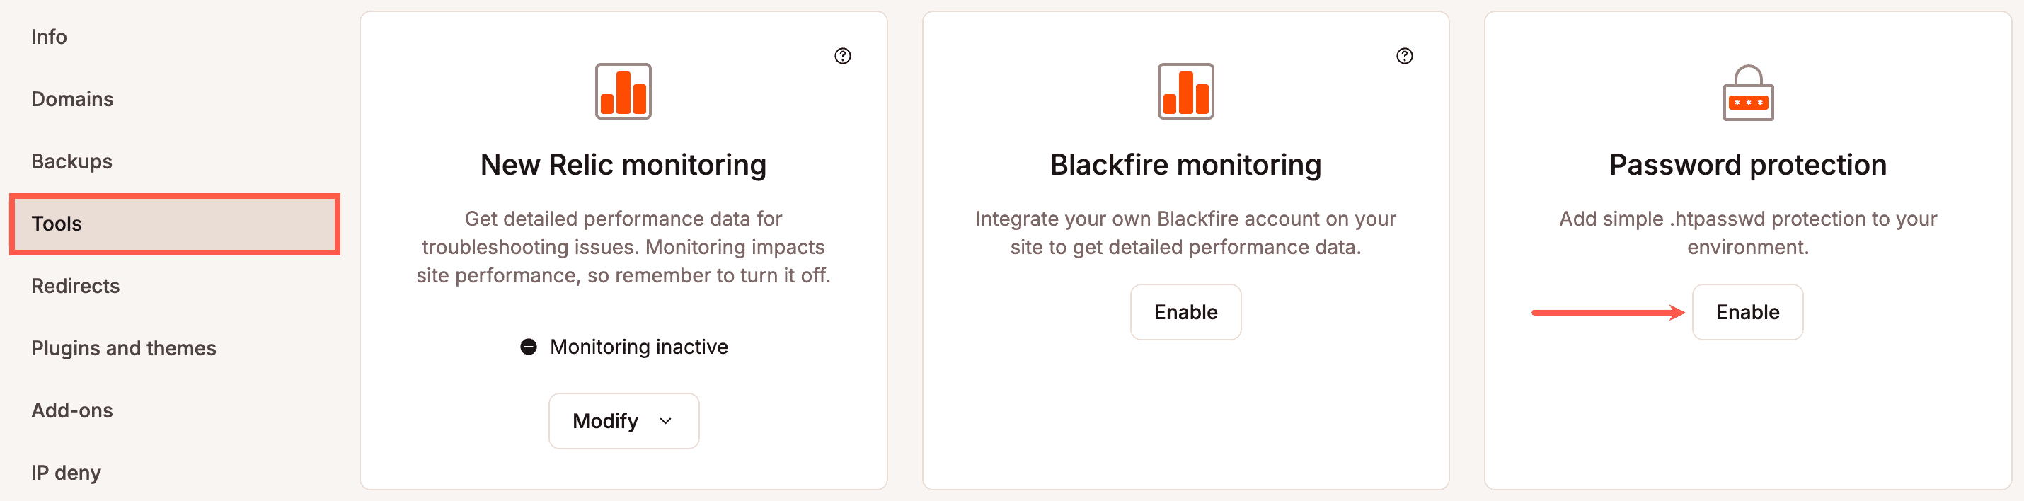Enable Password protection
Viewport: 2024px width, 501px height.
pyautogui.click(x=1747, y=312)
